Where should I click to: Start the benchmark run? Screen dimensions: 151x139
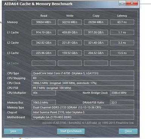click(71, 131)
